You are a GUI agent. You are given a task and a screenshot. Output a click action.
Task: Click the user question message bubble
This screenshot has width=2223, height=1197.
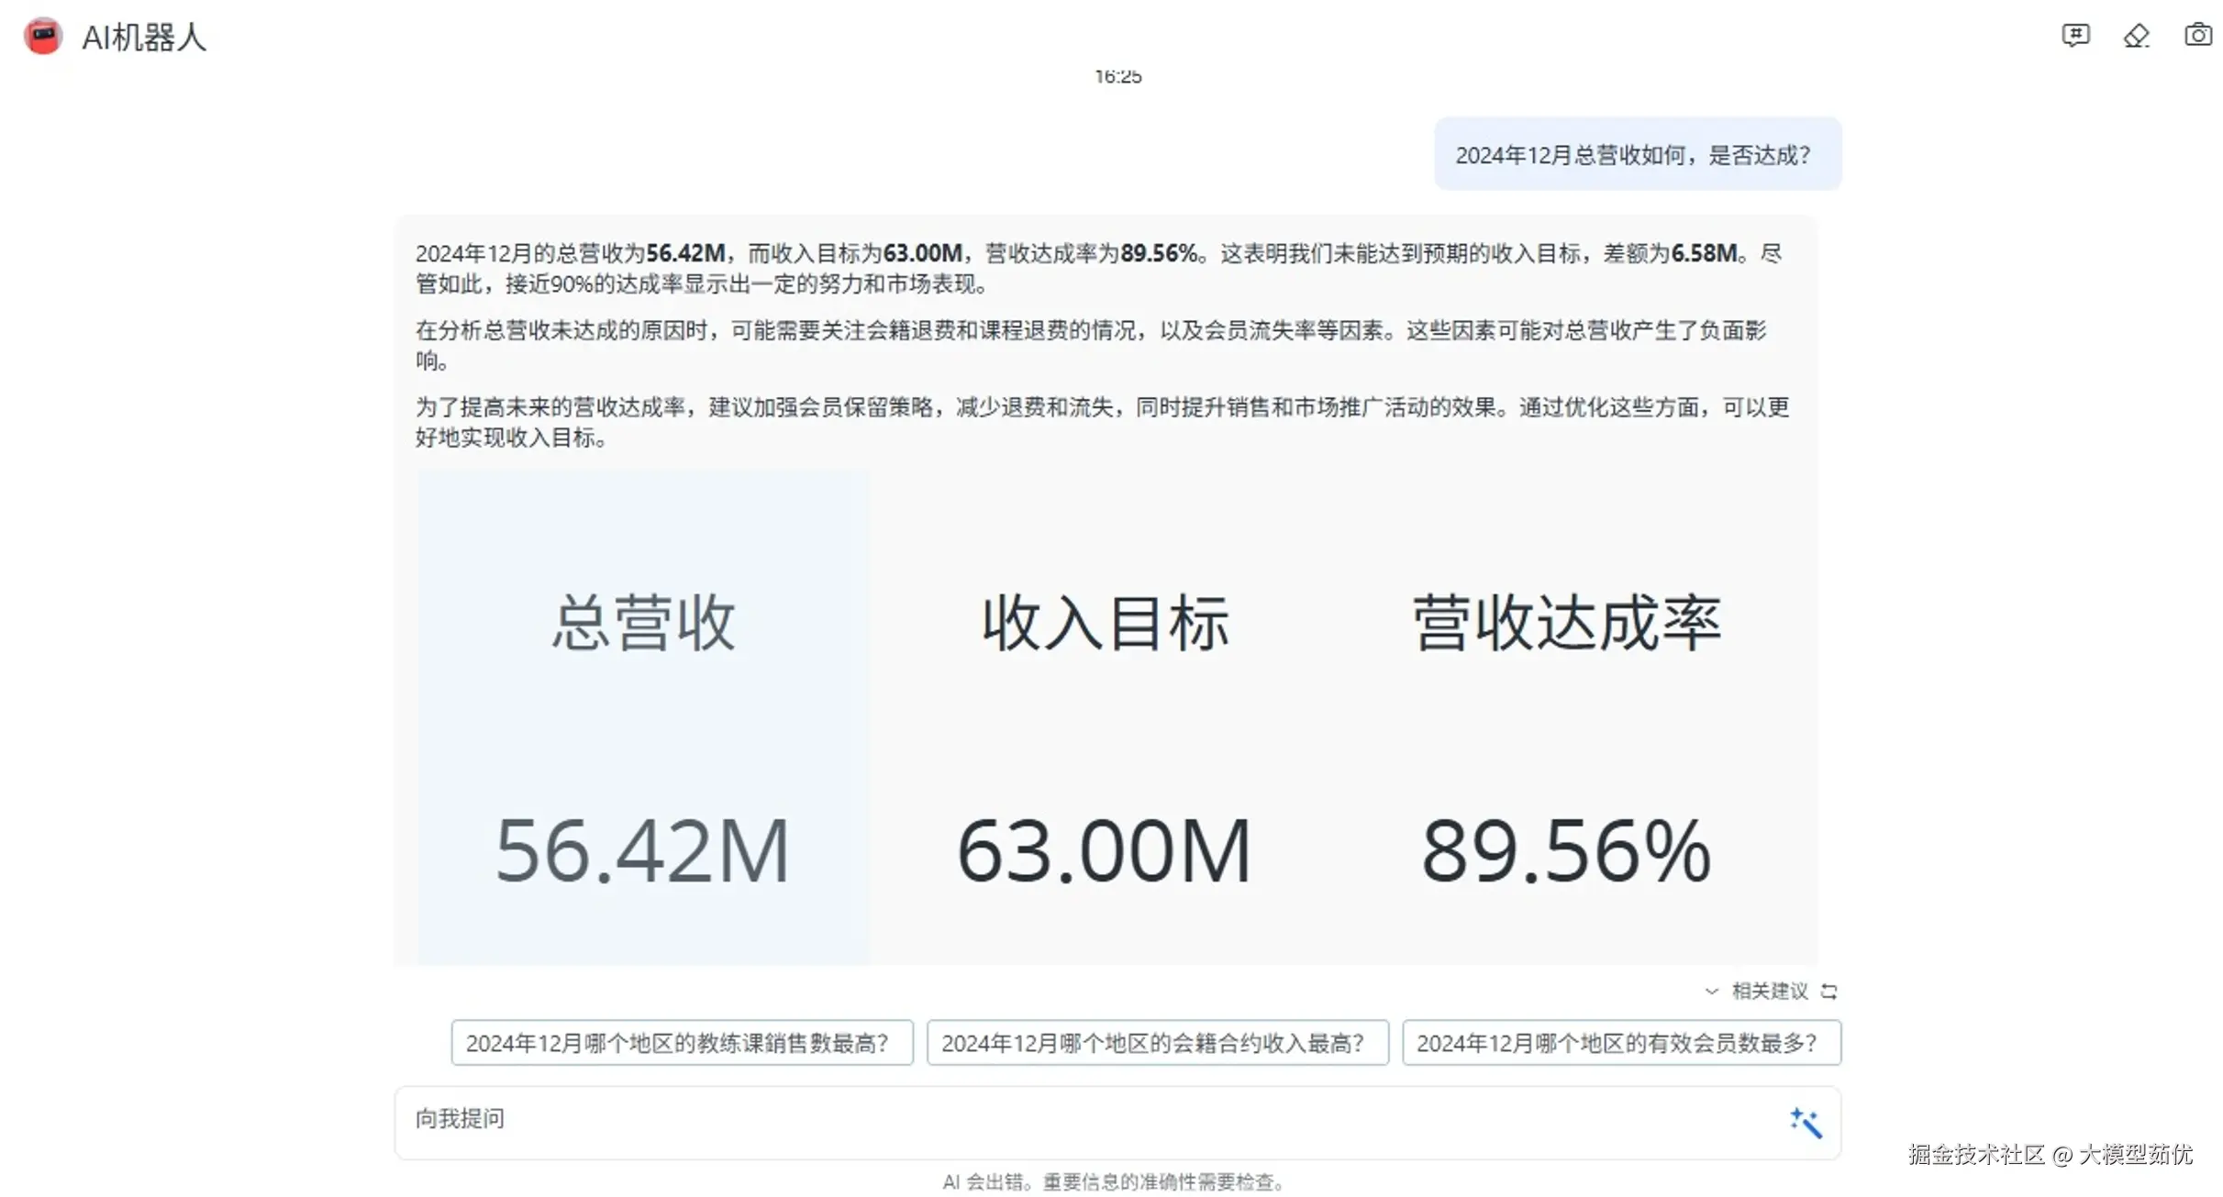point(1636,155)
